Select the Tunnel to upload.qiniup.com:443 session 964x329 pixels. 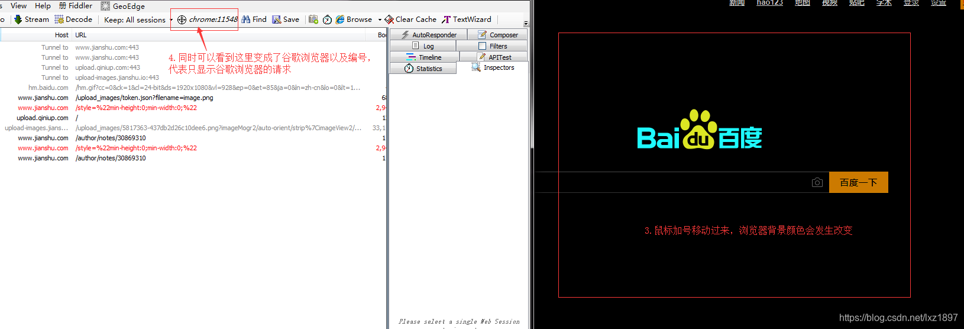coord(192,67)
